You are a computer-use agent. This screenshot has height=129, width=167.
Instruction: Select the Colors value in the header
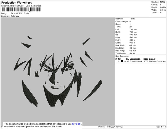(x=160, y=5)
